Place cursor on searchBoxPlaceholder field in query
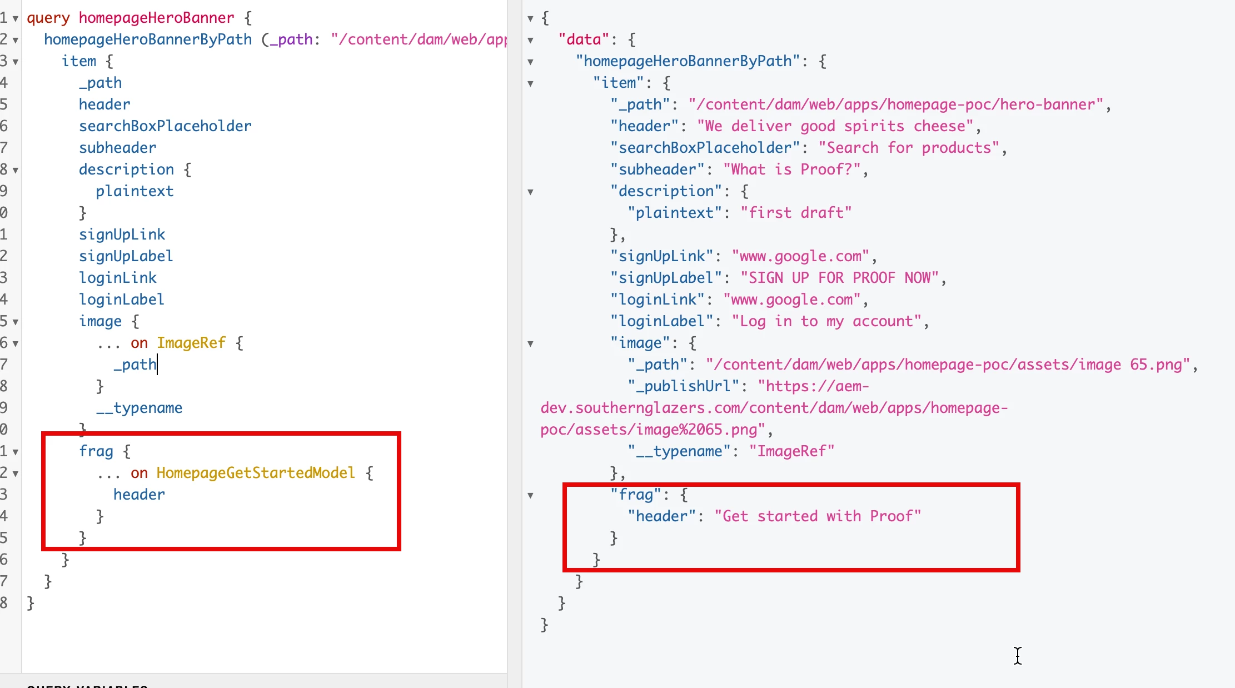Screen dimensions: 1235x688 [165, 126]
